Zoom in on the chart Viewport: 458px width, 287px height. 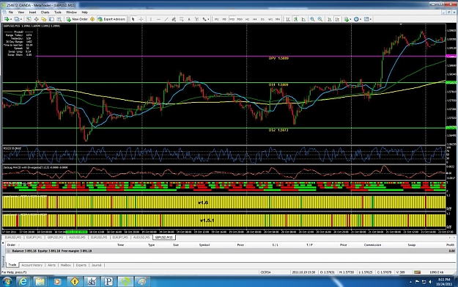coord(312,19)
